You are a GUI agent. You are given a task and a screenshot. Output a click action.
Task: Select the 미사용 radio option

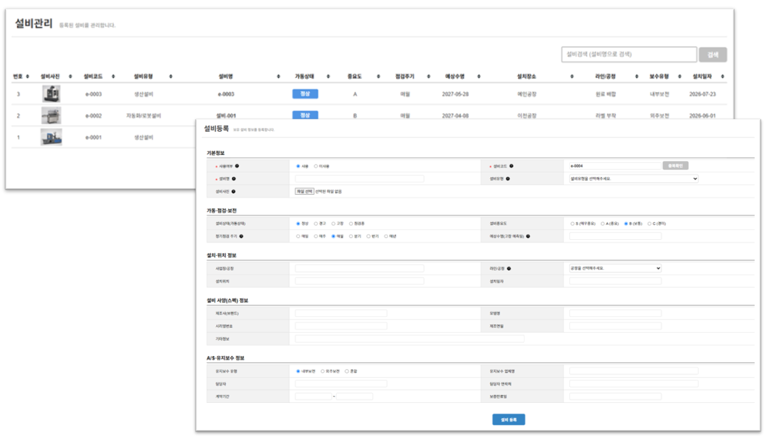pyautogui.click(x=316, y=166)
